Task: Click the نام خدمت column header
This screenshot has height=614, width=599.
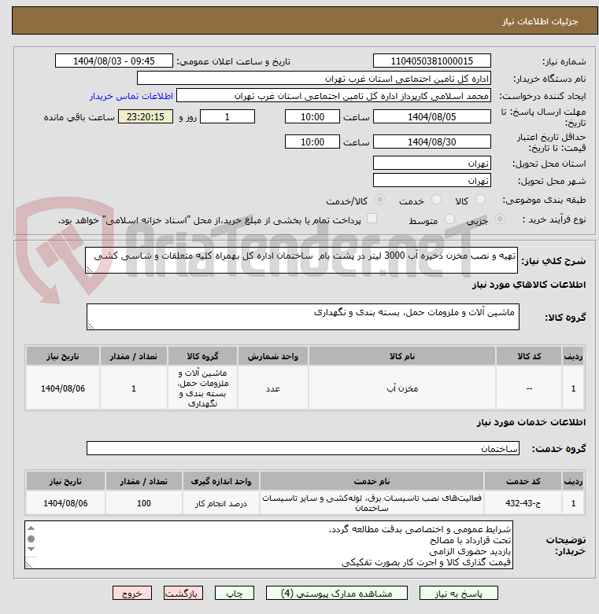Action: click(372, 481)
